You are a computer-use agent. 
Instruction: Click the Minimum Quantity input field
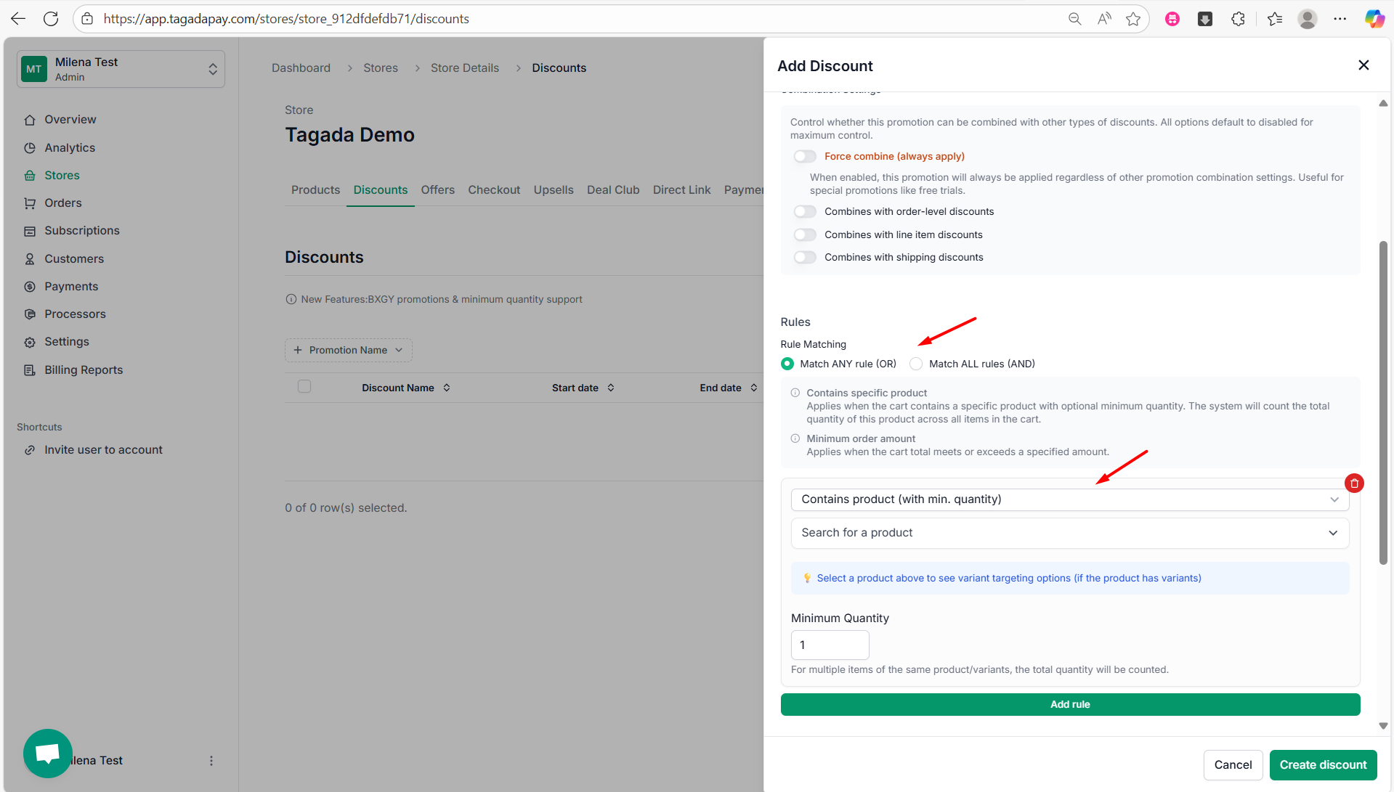coord(830,645)
